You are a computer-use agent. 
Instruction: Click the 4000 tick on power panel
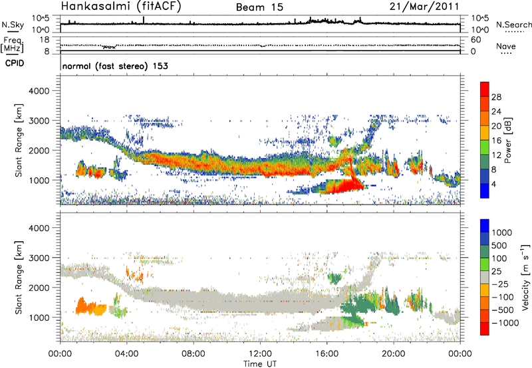[x=39, y=91]
